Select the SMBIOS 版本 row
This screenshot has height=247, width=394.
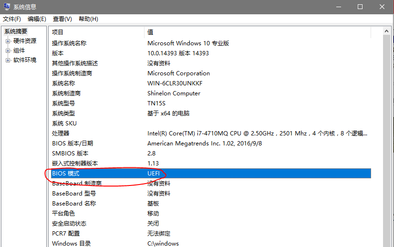[x=211, y=154]
